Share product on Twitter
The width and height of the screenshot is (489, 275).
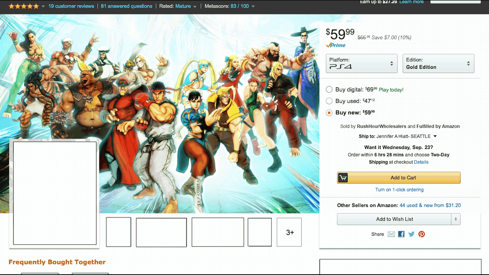point(411,234)
